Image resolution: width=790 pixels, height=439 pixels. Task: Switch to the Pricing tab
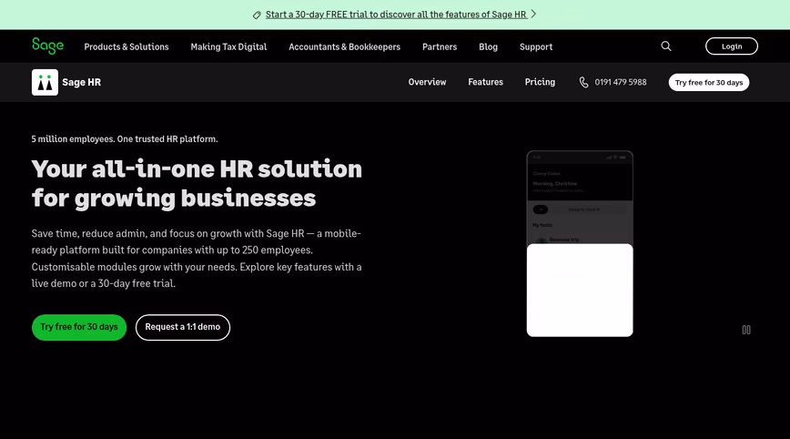540,82
